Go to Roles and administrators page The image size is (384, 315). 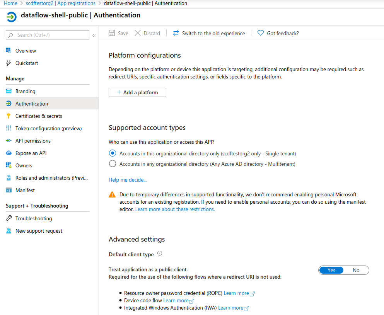(51, 178)
